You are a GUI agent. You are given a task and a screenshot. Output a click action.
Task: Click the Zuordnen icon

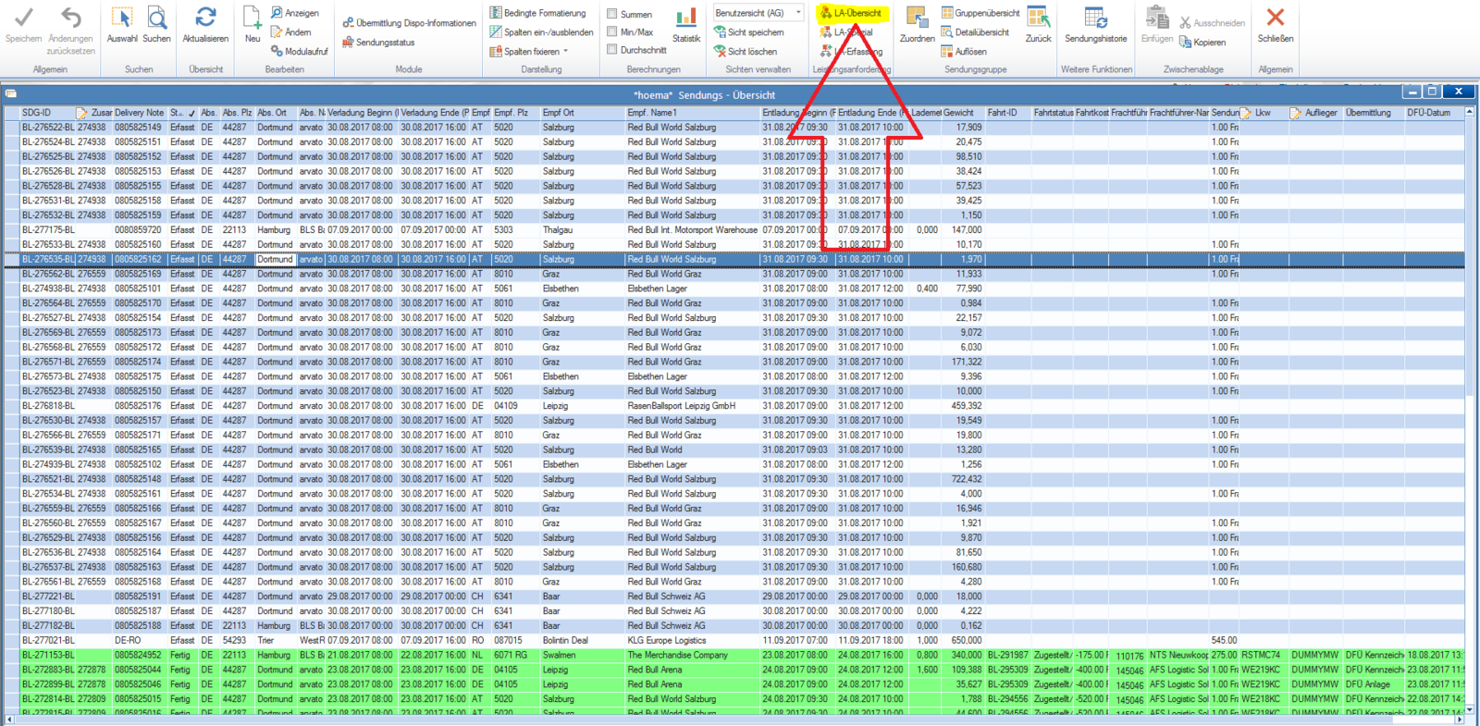[x=917, y=18]
